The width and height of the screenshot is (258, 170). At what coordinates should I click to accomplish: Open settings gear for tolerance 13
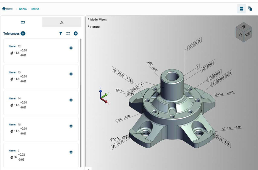click(x=71, y=74)
